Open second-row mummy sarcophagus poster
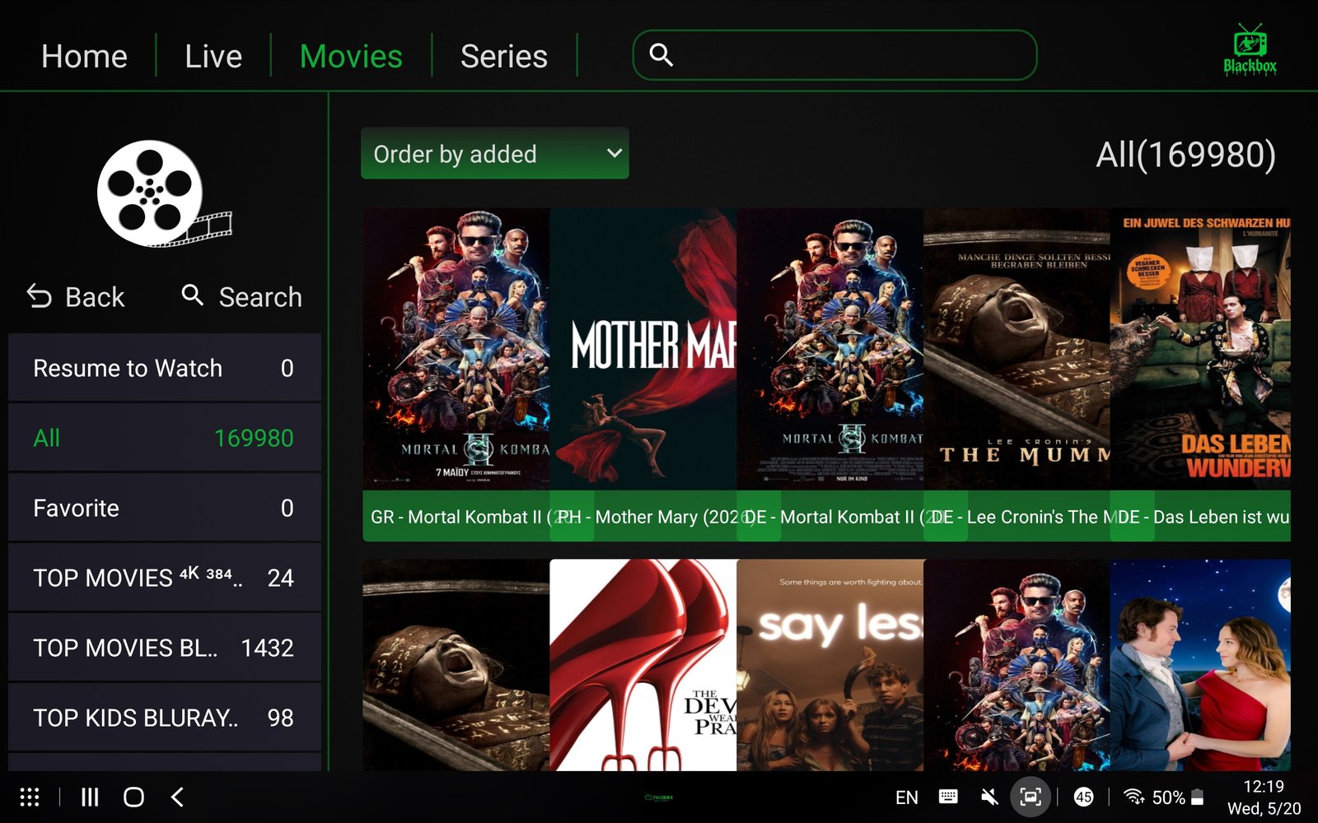Image resolution: width=1318 pixels, height=823 pixels. pos(456,665)
